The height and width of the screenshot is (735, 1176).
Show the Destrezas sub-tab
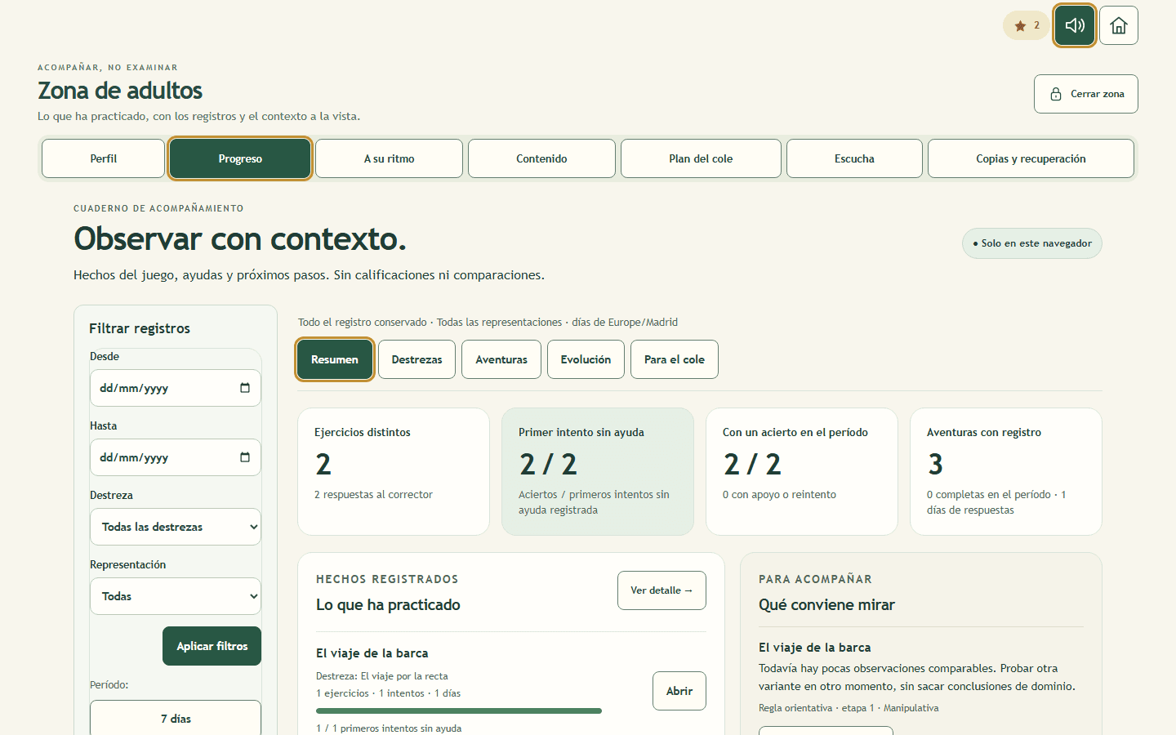[416, 359]
